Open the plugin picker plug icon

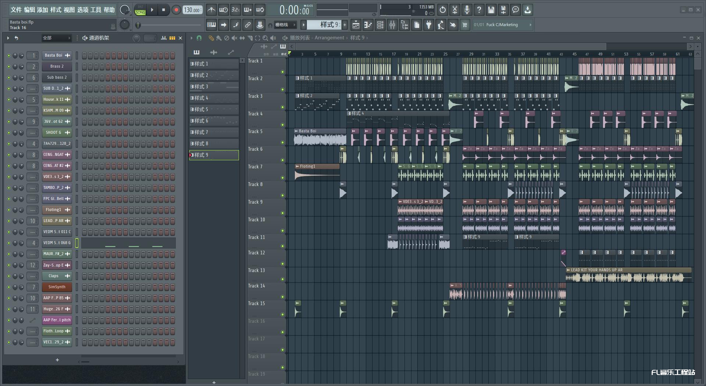coord(429,25)
